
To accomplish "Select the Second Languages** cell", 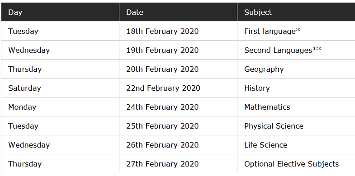I will point(296,50).
